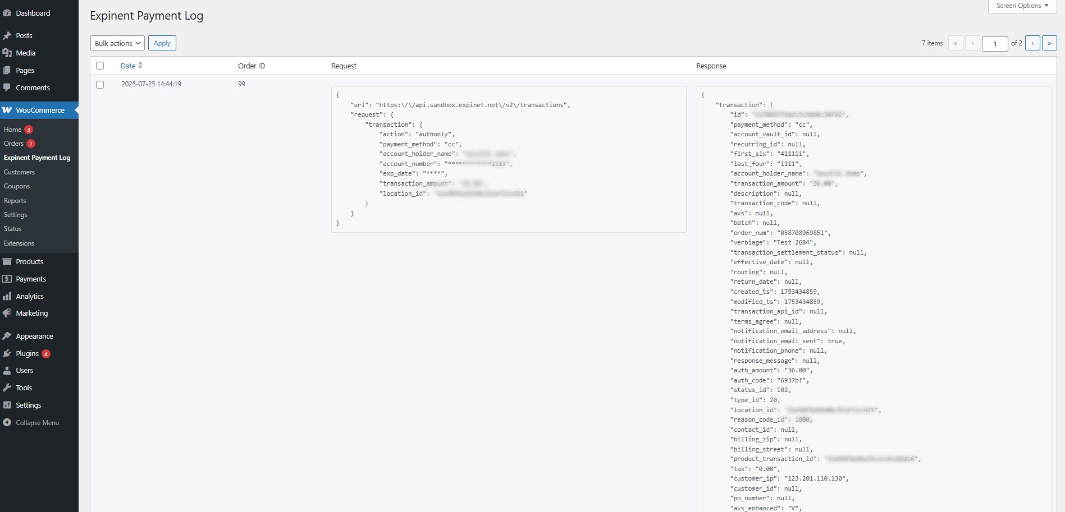
Task: Open the Bulk actions dropdown
Action: [x=117, y=43]
